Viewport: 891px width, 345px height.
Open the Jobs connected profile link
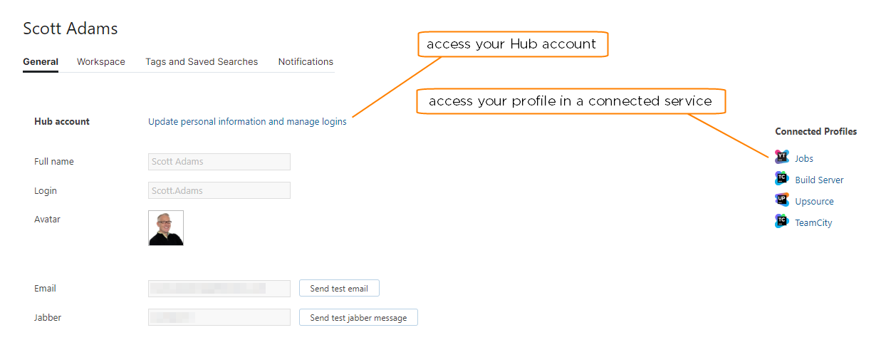click(804, 159)
